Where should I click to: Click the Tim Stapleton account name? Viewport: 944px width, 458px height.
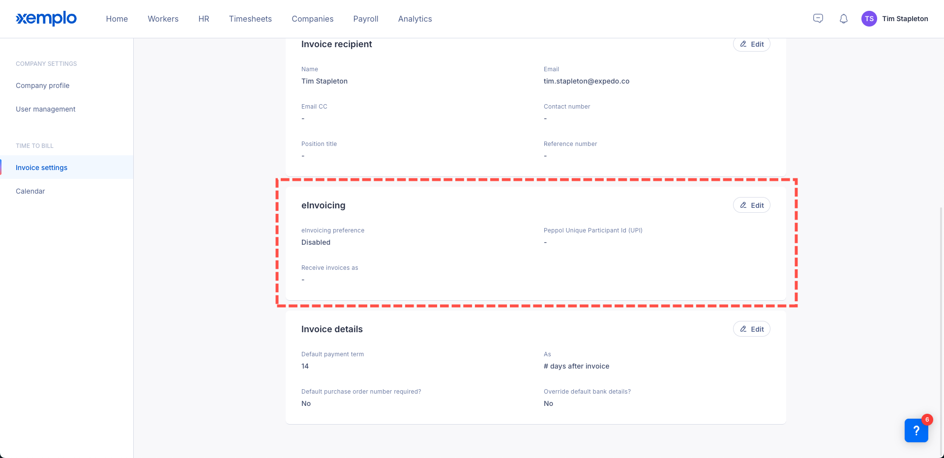(x=905, y=19)
